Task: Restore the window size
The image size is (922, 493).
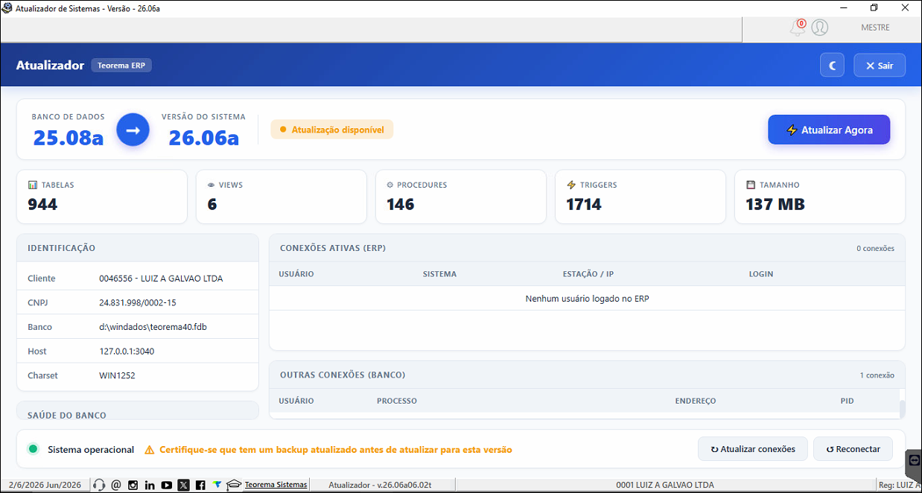Action: 874,7
